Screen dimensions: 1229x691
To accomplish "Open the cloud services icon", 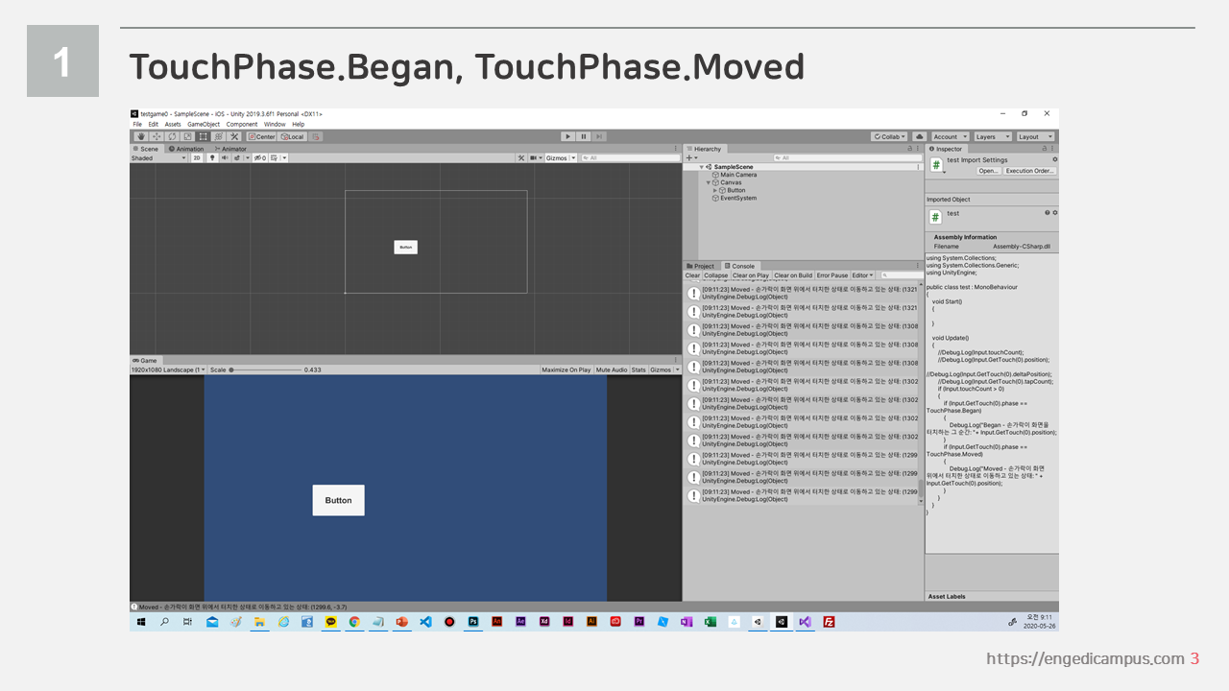I will (919, 137).
